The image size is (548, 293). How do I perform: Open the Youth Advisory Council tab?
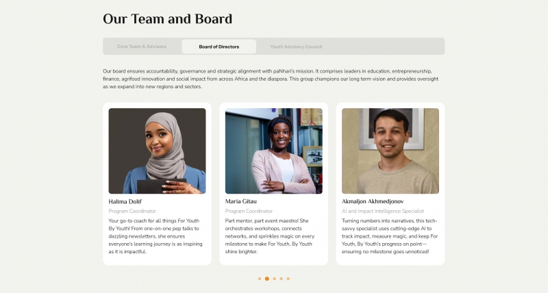[296, 47]
